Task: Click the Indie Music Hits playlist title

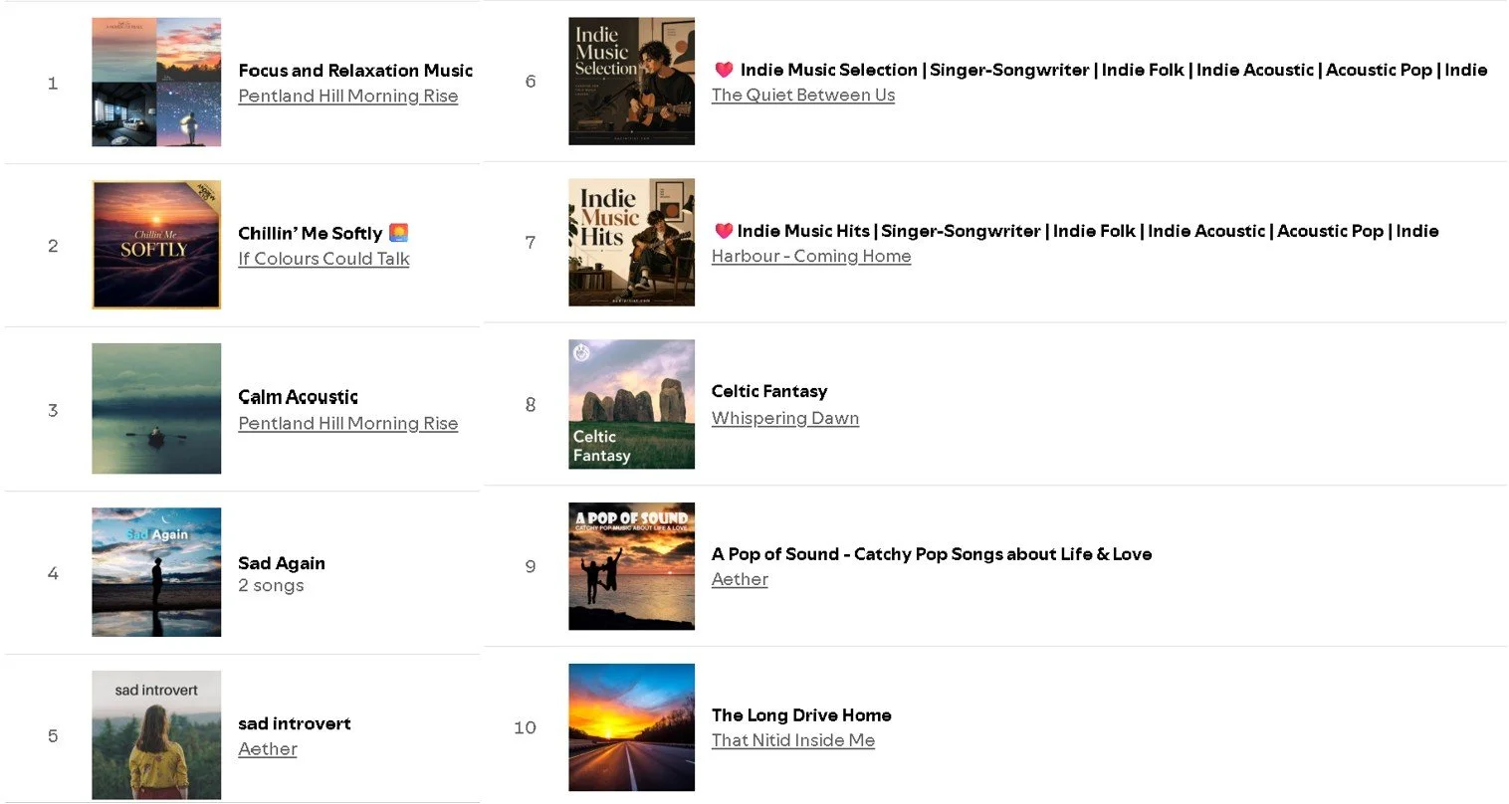Action: click(x=1088, y=231)
